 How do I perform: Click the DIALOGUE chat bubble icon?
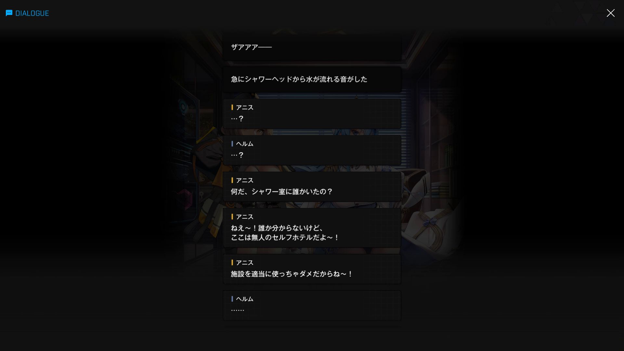pyautogui.click(x=9, y=13)
